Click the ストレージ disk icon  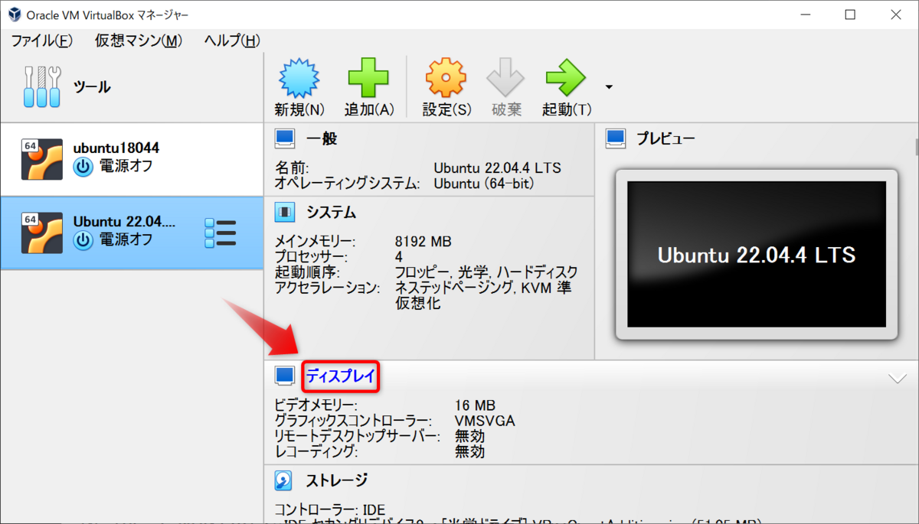tap(285, 480)
